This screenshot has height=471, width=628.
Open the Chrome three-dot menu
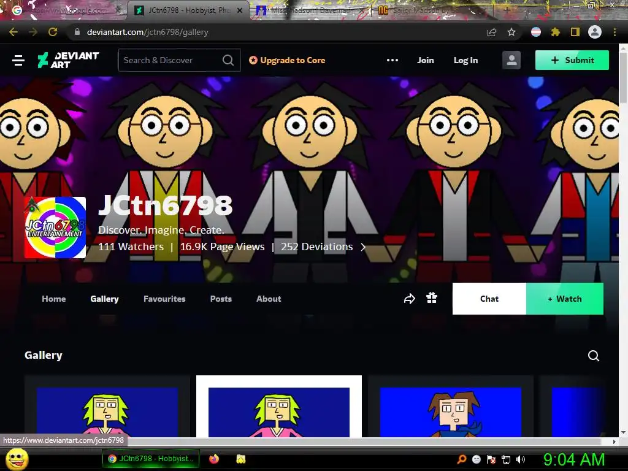(x=615, y=32)
